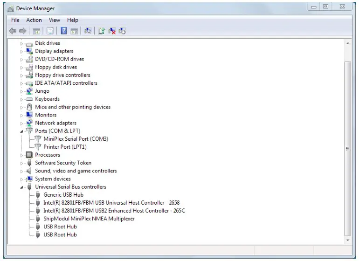Click the vertical scrollbar thumb
The width and height of the screenshot is (360, 261).
click(348, 149)
